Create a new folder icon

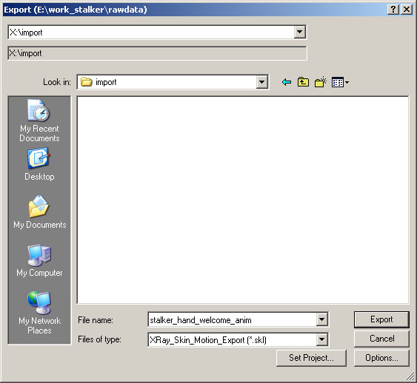(x=321, y=82)
